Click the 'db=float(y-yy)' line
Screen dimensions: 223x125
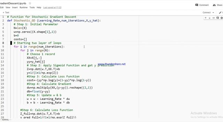(x=38, y=91)
